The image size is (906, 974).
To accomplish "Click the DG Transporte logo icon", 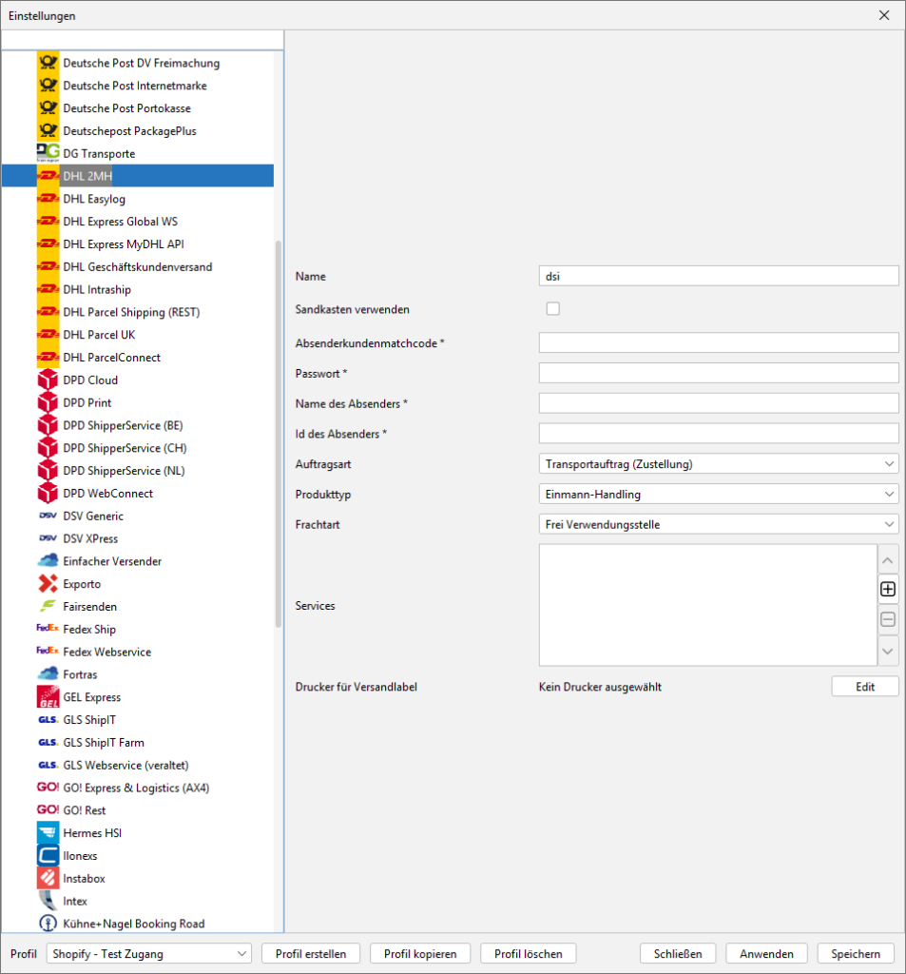I will tap(48, 153).
